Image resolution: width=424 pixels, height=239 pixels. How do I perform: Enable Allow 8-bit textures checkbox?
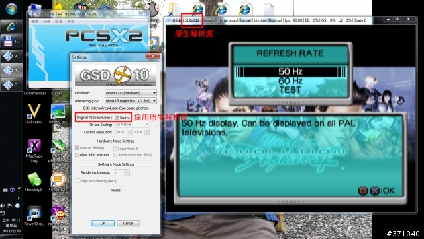(x=78, y=155)
